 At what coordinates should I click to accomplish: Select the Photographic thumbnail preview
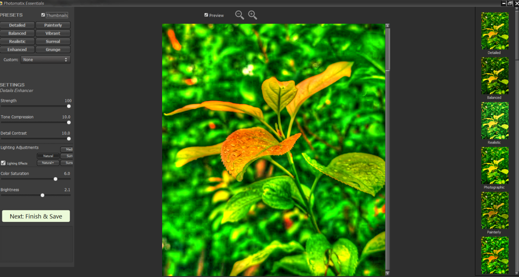coord(495,166)
